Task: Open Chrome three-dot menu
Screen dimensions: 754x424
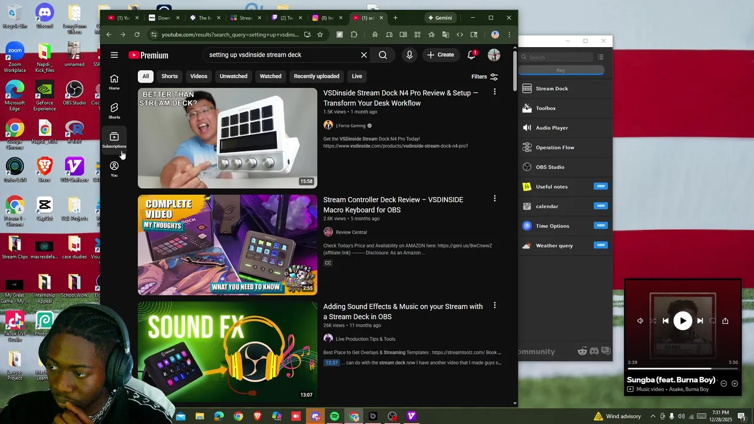Action: pos(510,35)
